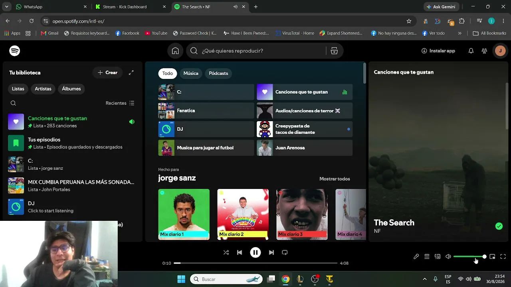Show hidden system tray icons
This screenshot has width=511, height=287.
(424, 279)
